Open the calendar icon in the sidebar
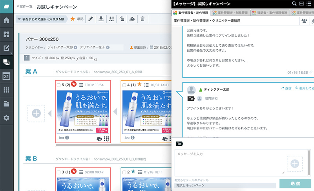The width and height of the screenshot is (314, 191). (6, 76)
